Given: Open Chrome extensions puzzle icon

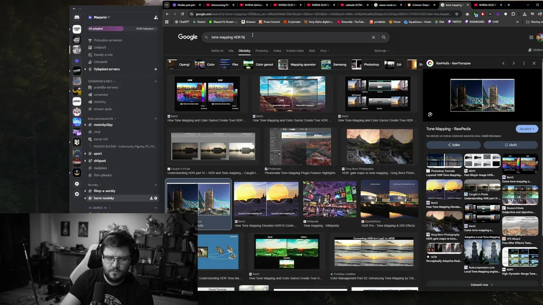Looking at the screenshot, I should coord(513,14).
